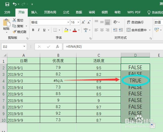This screenshot has height=132, width=163.
Task: Switch to the 公式 tab
Action: pyautogui.click(x=66, y=12)
